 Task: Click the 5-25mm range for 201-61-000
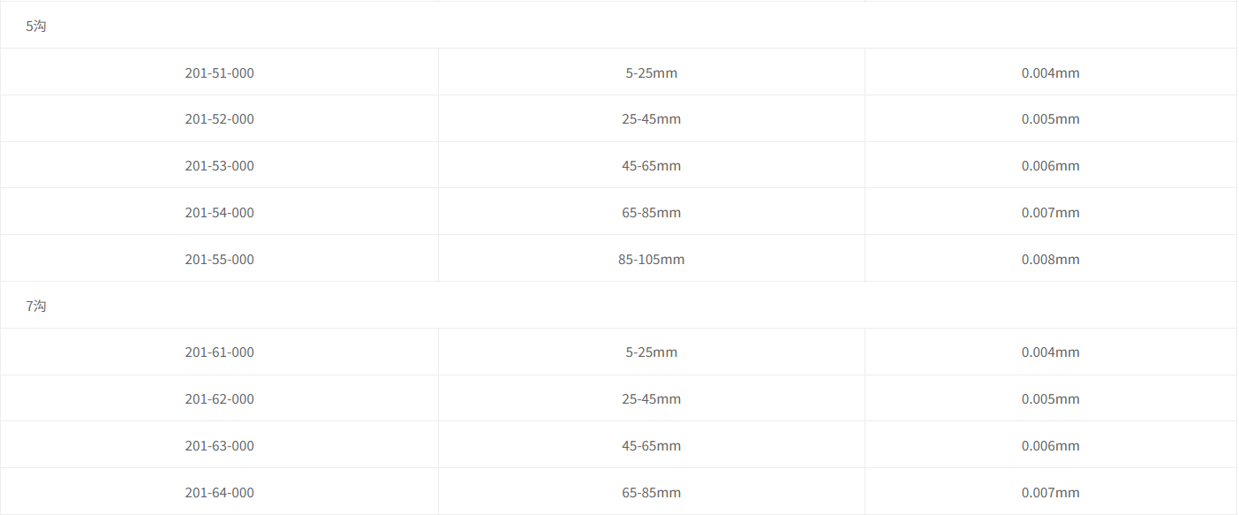pyautogui.click(x=651, y=352)
